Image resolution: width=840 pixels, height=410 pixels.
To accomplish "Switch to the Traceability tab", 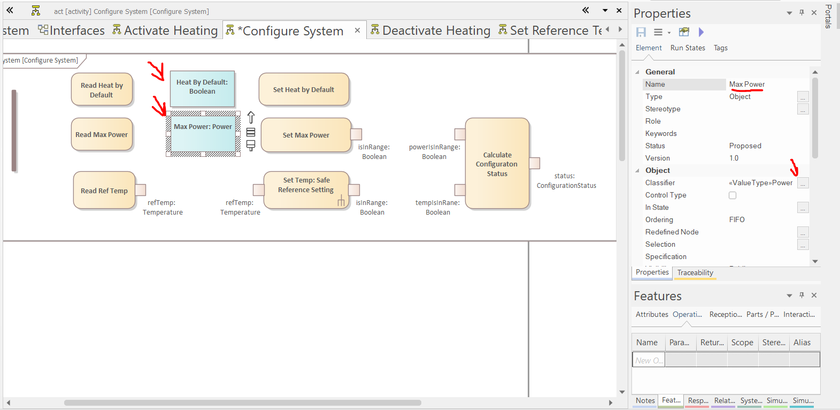I will point(695,273).
